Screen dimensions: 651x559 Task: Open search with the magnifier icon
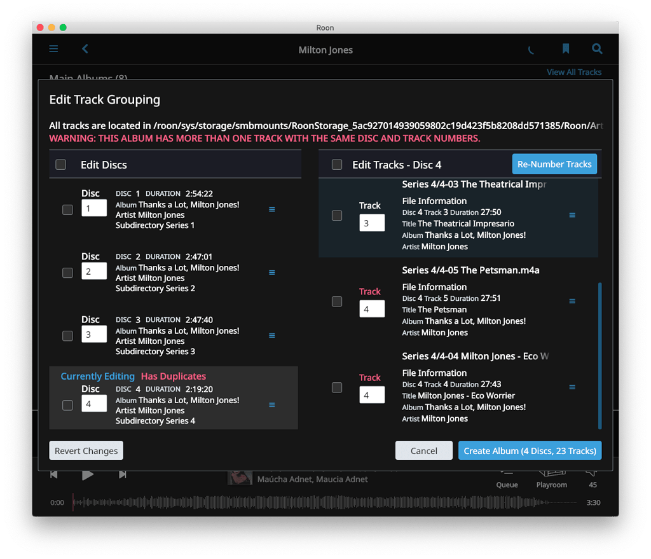click(596, 48)
